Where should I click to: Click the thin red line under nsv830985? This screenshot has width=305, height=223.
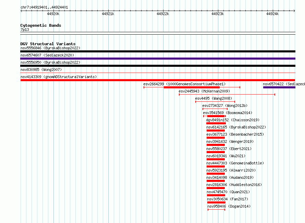pos(158,73)
